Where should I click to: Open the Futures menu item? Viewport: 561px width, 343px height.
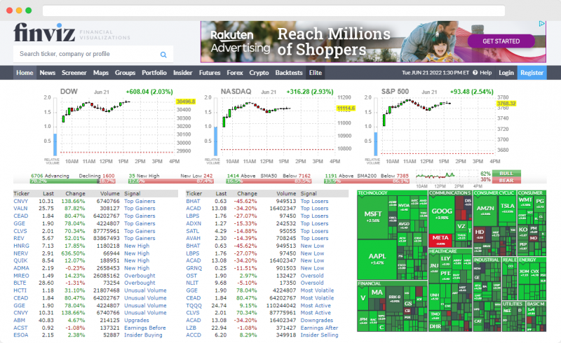click(210, 73)
